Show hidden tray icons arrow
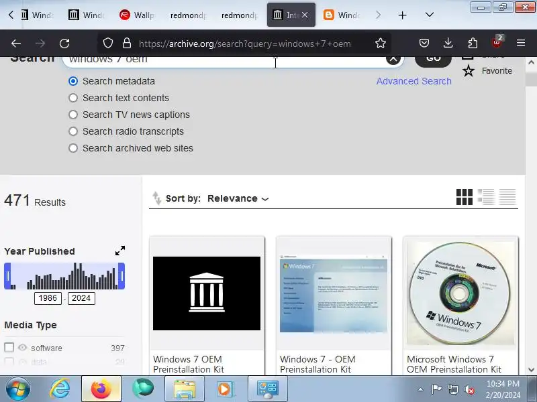This screenshot has width=537, height=402. click(421, 389)
